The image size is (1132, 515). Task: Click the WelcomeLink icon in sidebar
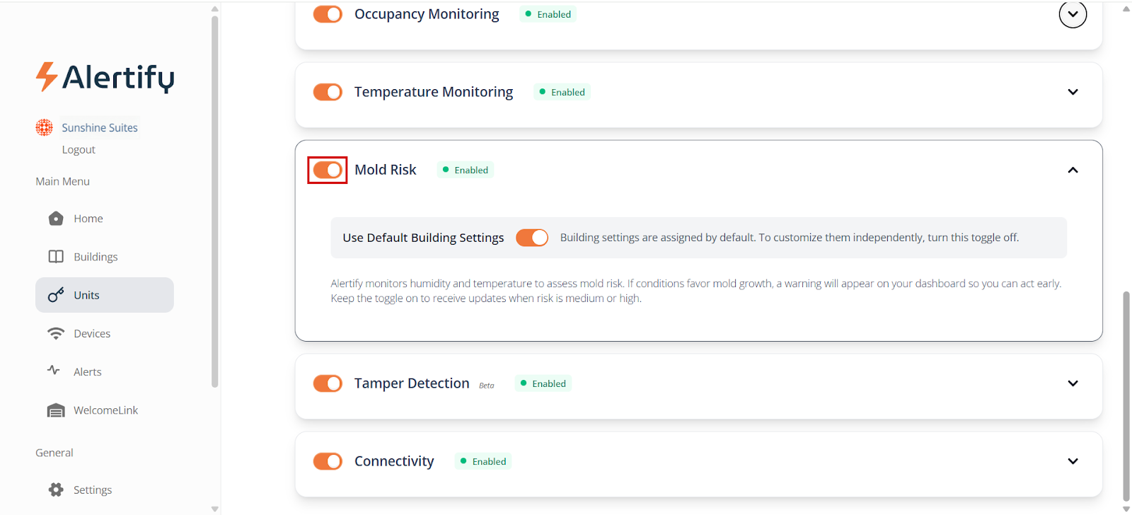point(56,410)
